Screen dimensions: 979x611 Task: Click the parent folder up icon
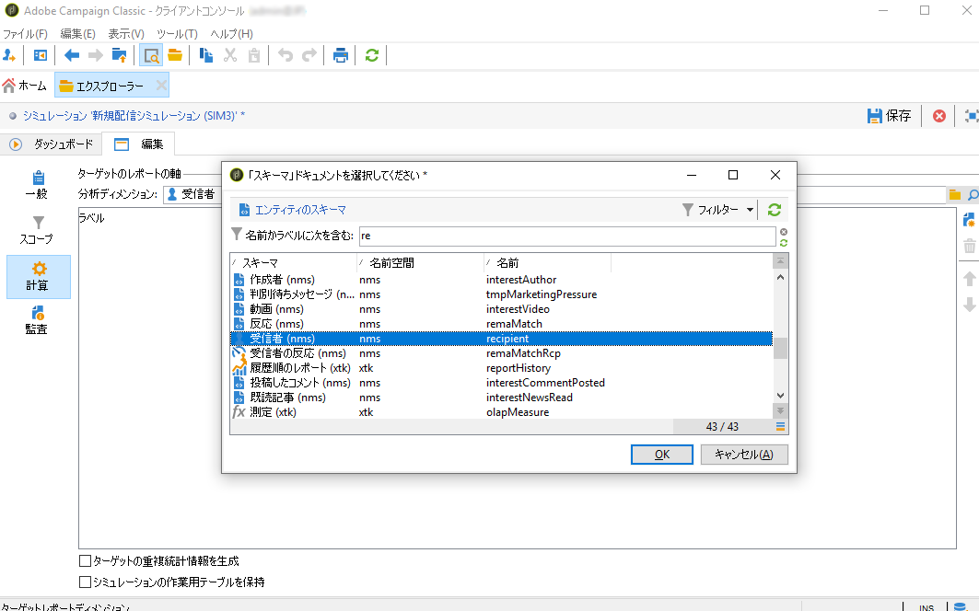tap(119, 55)
